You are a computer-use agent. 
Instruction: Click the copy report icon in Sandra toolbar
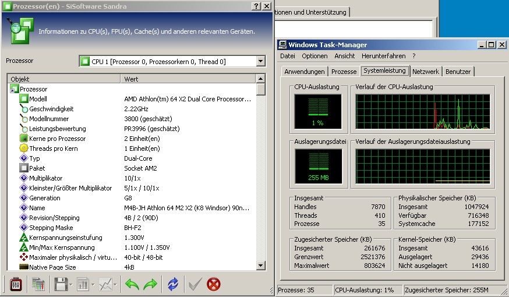click(x=38, y=285)
